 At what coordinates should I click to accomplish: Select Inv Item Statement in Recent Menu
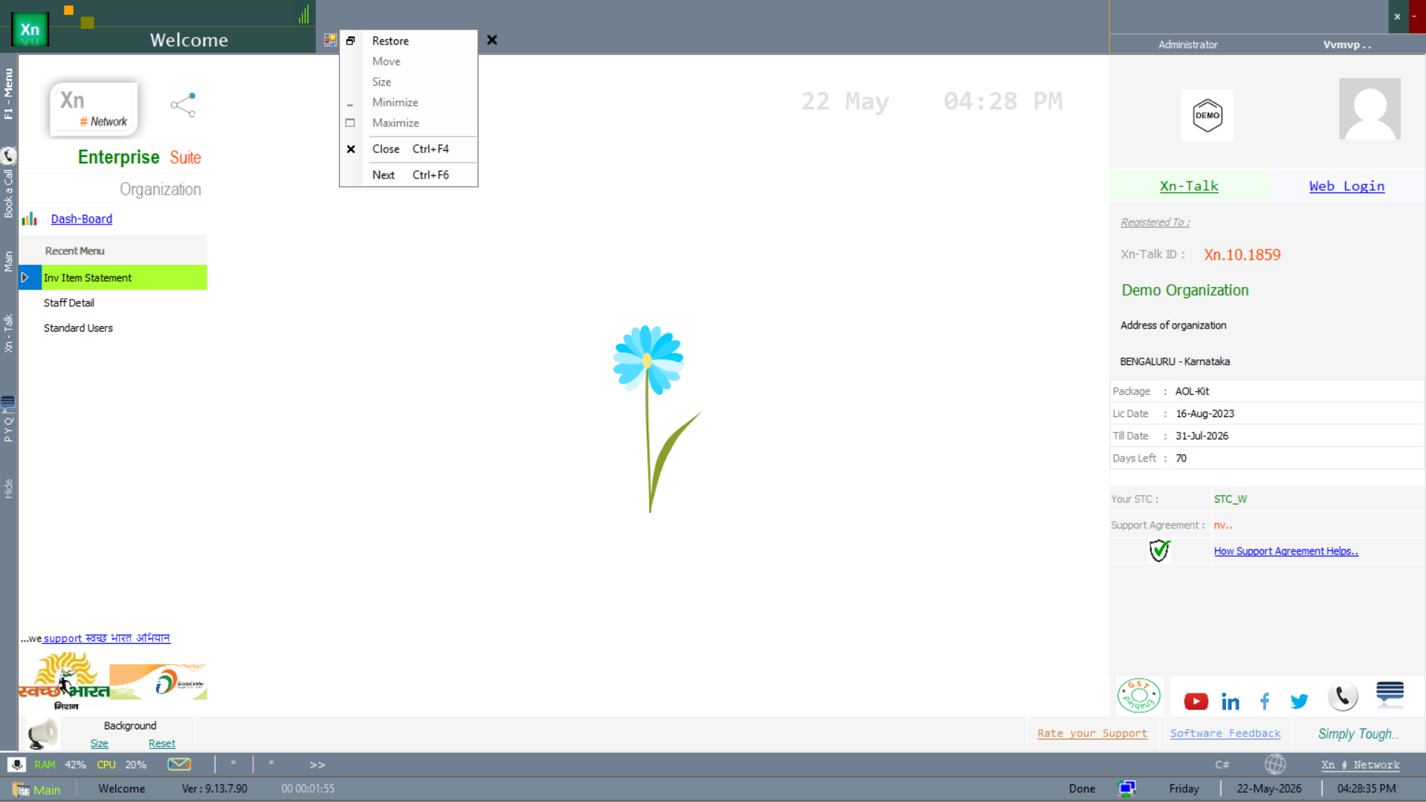pyautogui.click(x=124, y=277)
